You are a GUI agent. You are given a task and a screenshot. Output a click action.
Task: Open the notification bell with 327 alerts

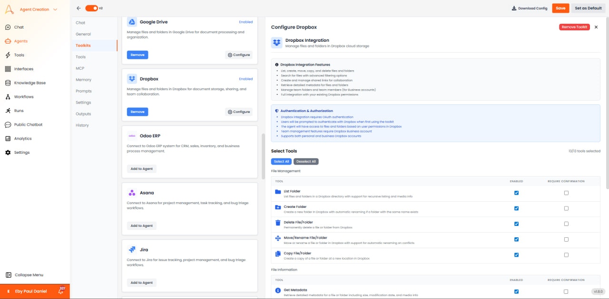click(60, 290)
